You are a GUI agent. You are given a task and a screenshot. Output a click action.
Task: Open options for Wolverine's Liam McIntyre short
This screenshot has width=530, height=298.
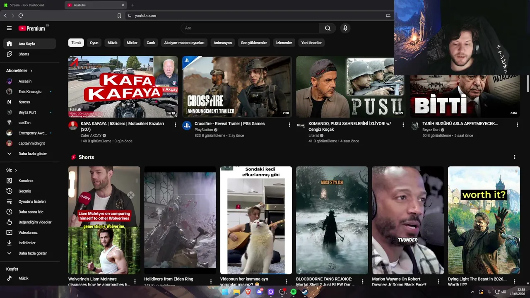135,281
